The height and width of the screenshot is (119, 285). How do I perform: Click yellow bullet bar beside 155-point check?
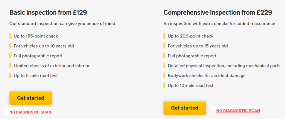(x=10, y=36)
